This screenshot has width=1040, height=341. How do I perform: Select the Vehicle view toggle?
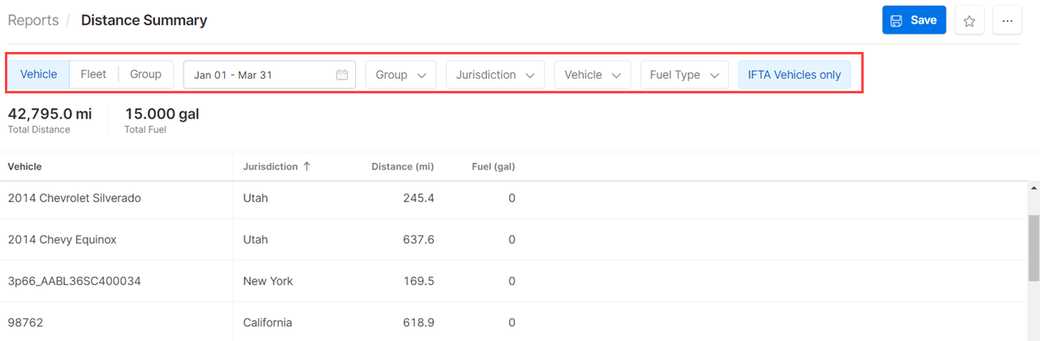tap(39, 74)
